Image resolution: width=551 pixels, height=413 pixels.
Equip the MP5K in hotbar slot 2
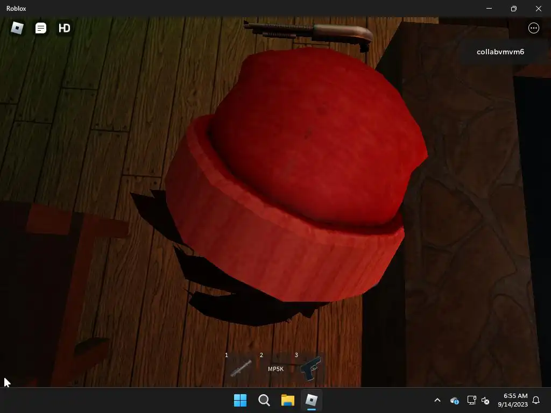tap(275, 369)
